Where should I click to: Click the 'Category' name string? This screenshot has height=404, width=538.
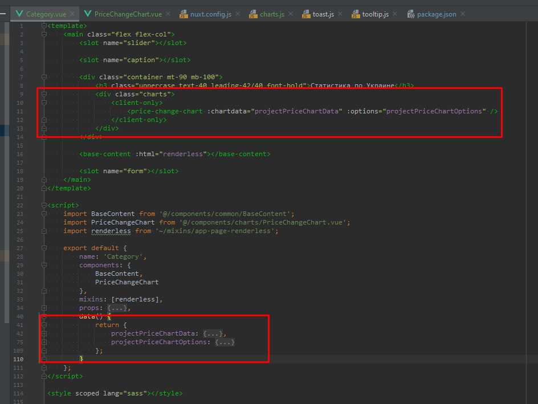point(123,256)
